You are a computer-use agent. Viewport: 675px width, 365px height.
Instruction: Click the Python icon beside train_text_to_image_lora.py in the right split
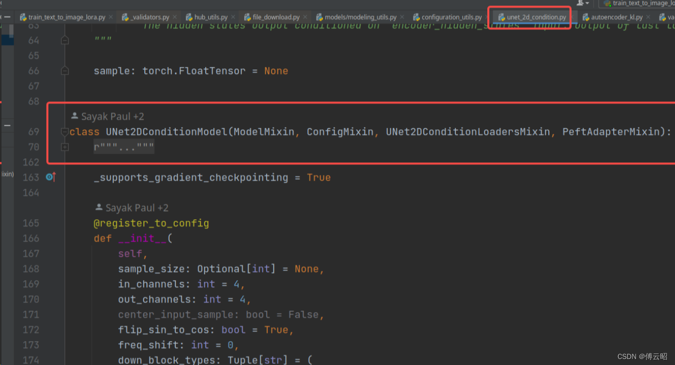click(x=608, y=3)
